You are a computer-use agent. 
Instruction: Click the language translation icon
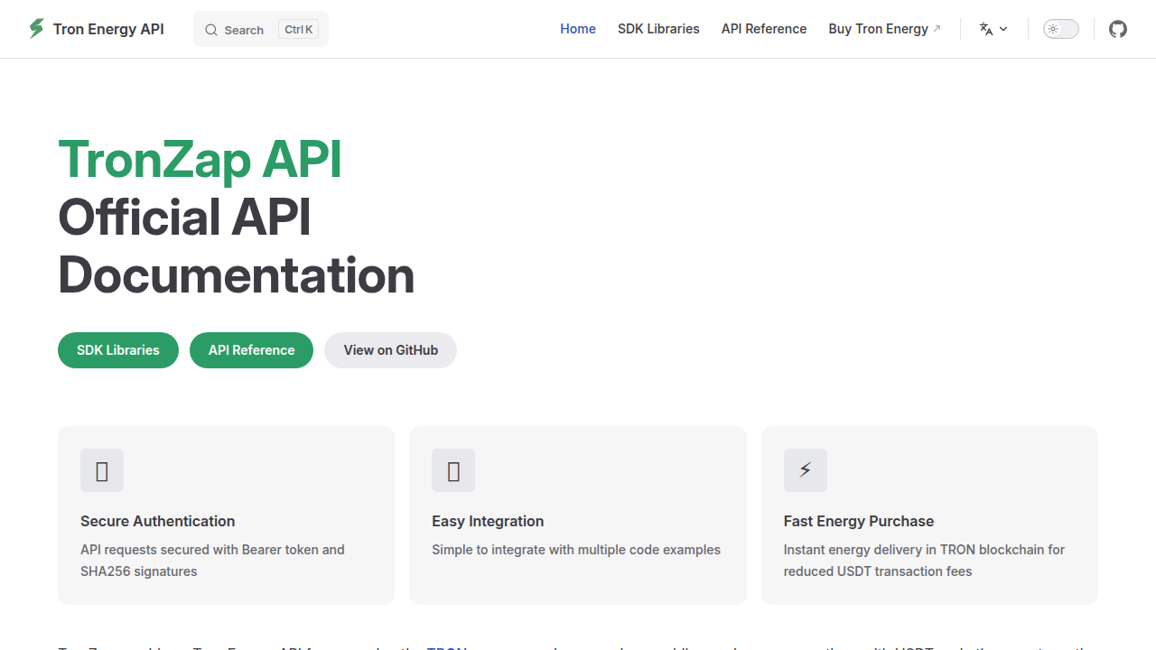pos(986,29)
